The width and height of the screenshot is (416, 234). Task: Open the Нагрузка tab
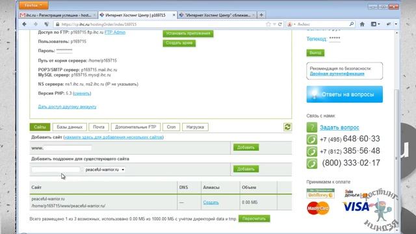pyautogui.click(x=195, y=127)
